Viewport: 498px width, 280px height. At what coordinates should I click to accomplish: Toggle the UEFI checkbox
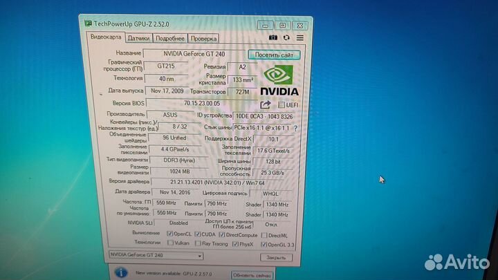point(281,104)
